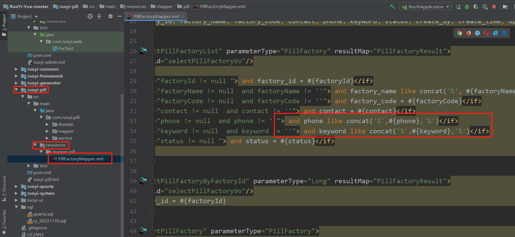Expand the ruoyi-common module node
Screen dimensions: 515x237
point(16,69)
